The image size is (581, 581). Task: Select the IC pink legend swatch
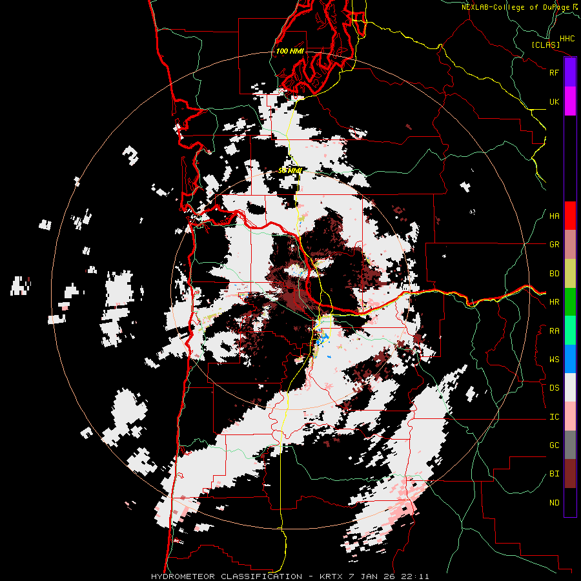570,416
